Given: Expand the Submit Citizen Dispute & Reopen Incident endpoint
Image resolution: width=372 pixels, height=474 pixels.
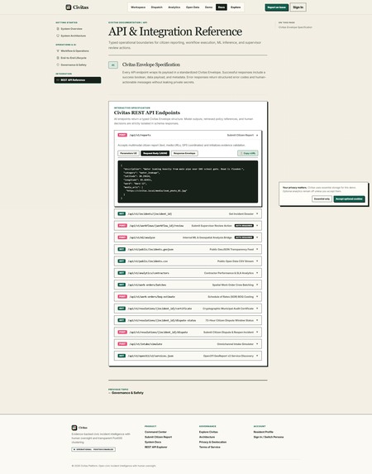Looking at the screenshot, I should coord(188,332).
